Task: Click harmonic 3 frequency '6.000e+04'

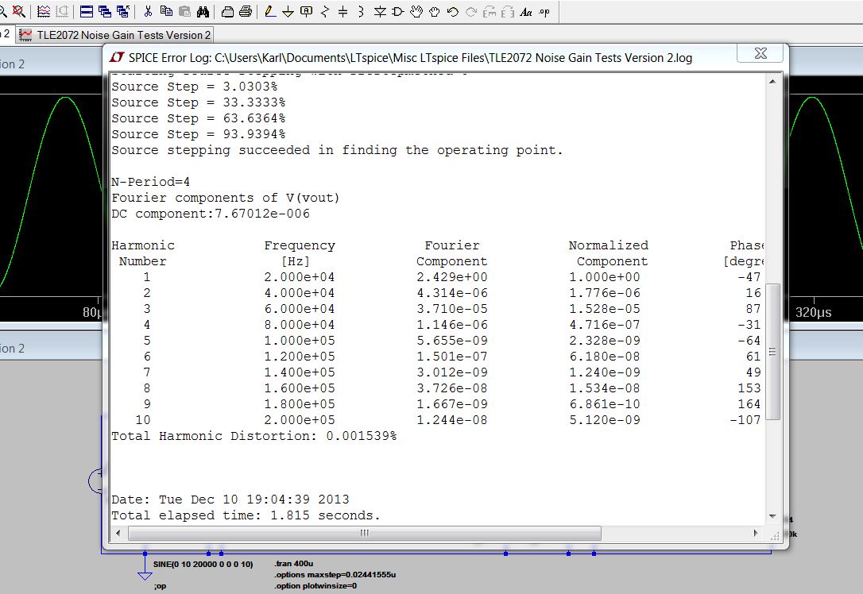Action: [300, 309]
